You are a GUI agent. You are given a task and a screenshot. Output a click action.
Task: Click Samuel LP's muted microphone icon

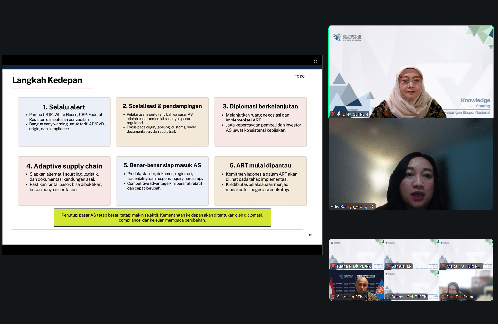click(387, 266)
